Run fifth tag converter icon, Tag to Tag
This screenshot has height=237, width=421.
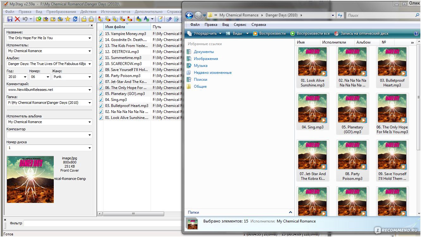click(x=130, y=19)
